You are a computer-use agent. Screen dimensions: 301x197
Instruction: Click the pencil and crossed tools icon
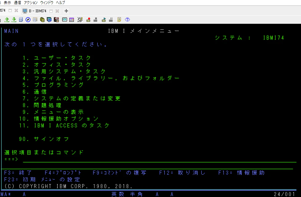pos(80,20)
